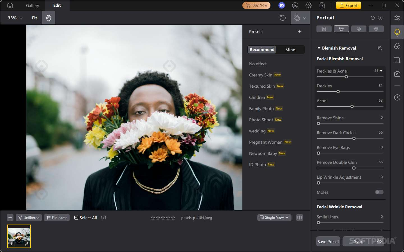Screen dimensions: 404x252
Task: Click the camera icon in right sidebar
Action: tap(397, 74)
